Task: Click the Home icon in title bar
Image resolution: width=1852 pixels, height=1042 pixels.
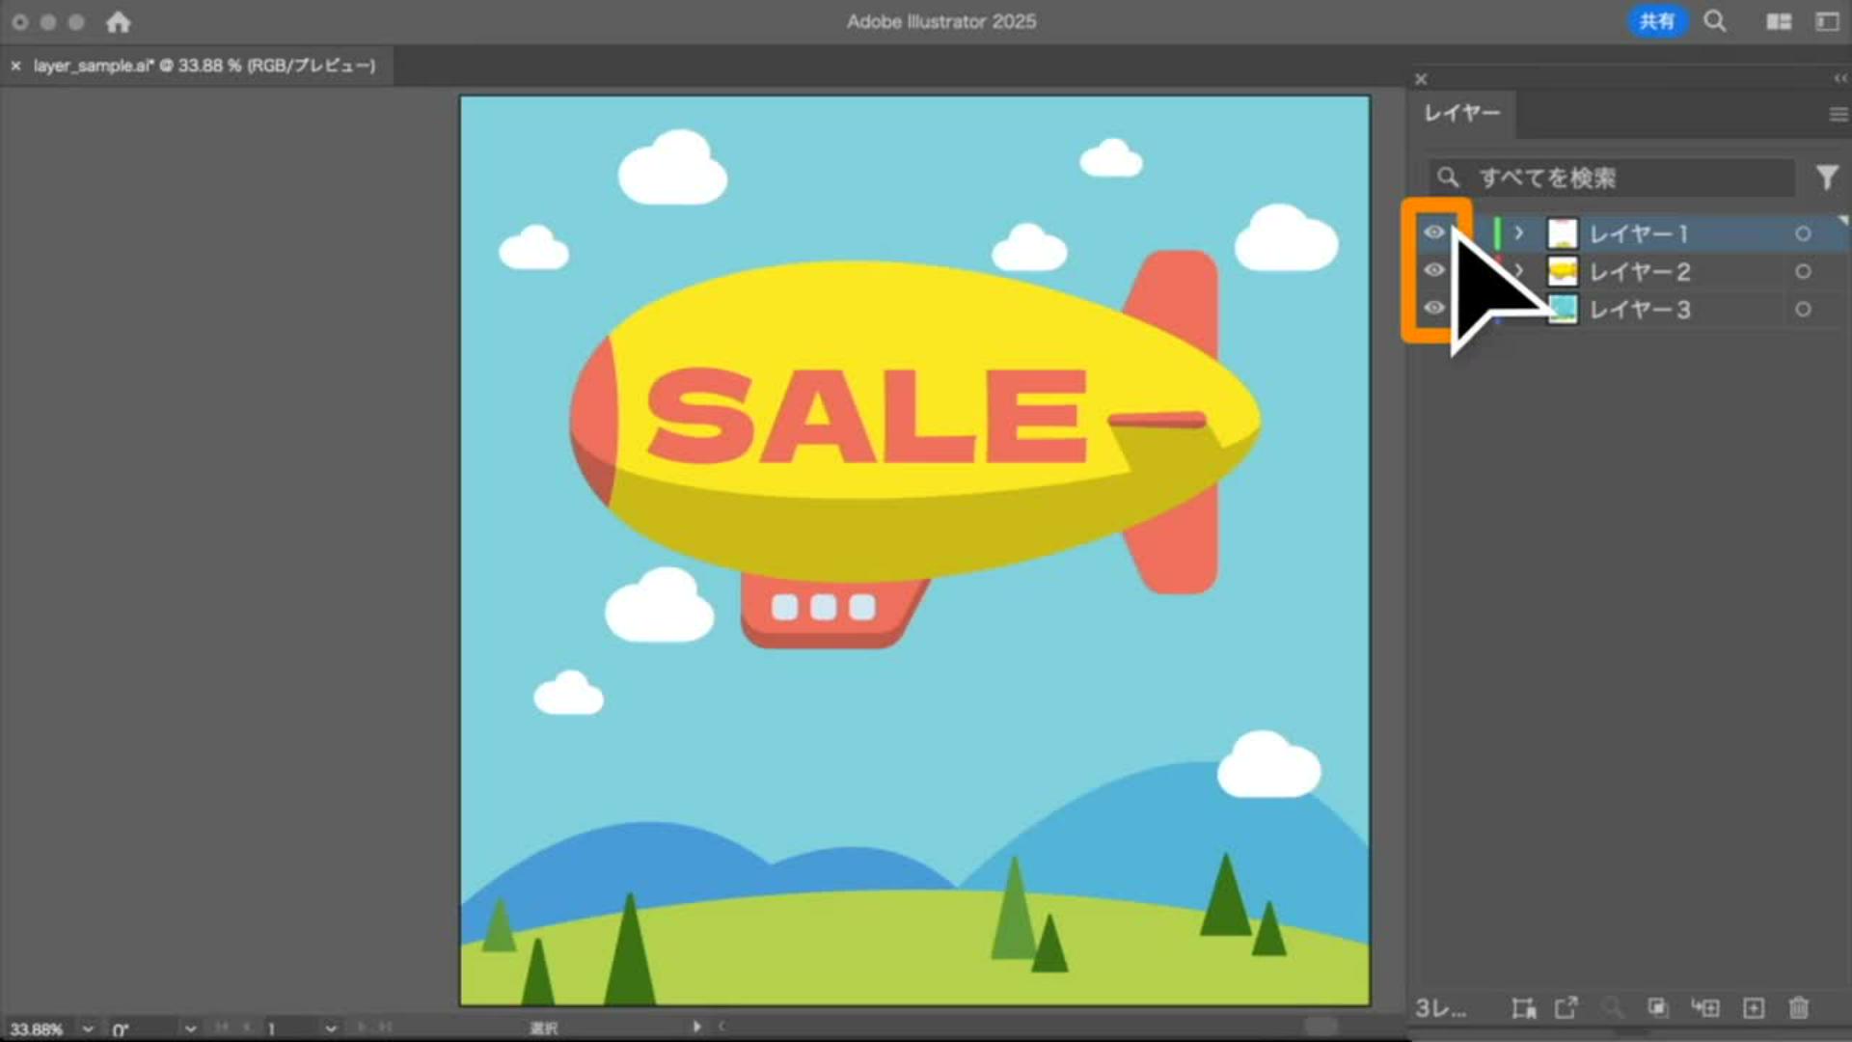Action: tap(118, 22)
